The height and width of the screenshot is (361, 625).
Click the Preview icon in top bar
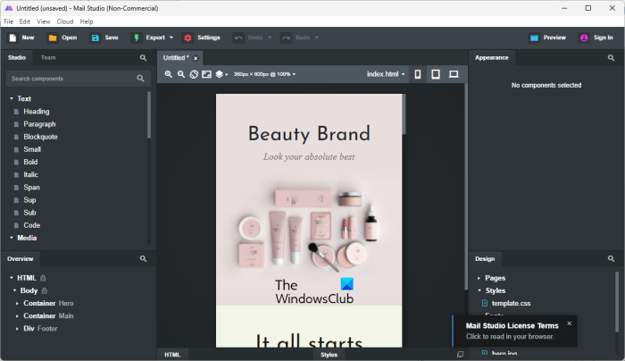pos(534,38)
